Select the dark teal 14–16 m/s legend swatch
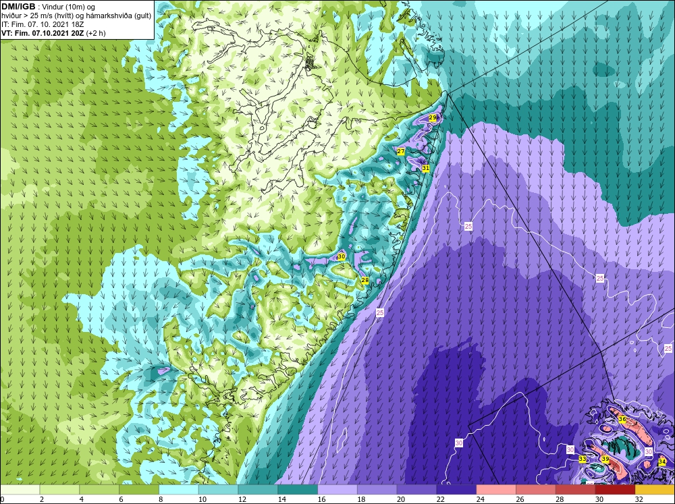 coord(298,490)
